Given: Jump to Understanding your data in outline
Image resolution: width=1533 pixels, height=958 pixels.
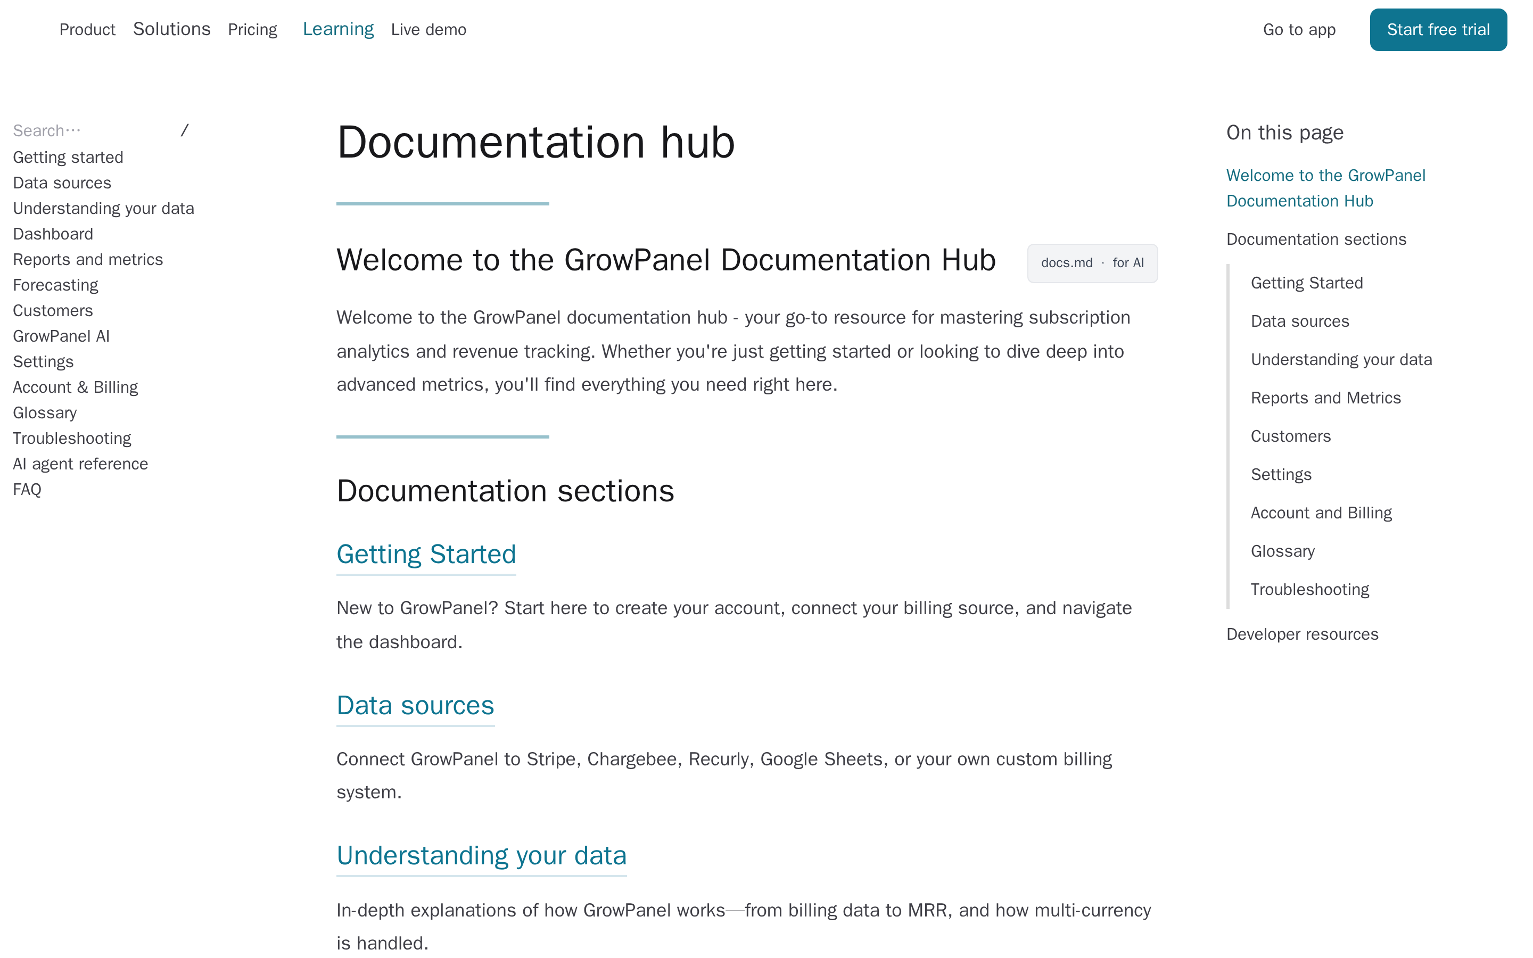Looking at the screenshot, I should [1341, 360].
